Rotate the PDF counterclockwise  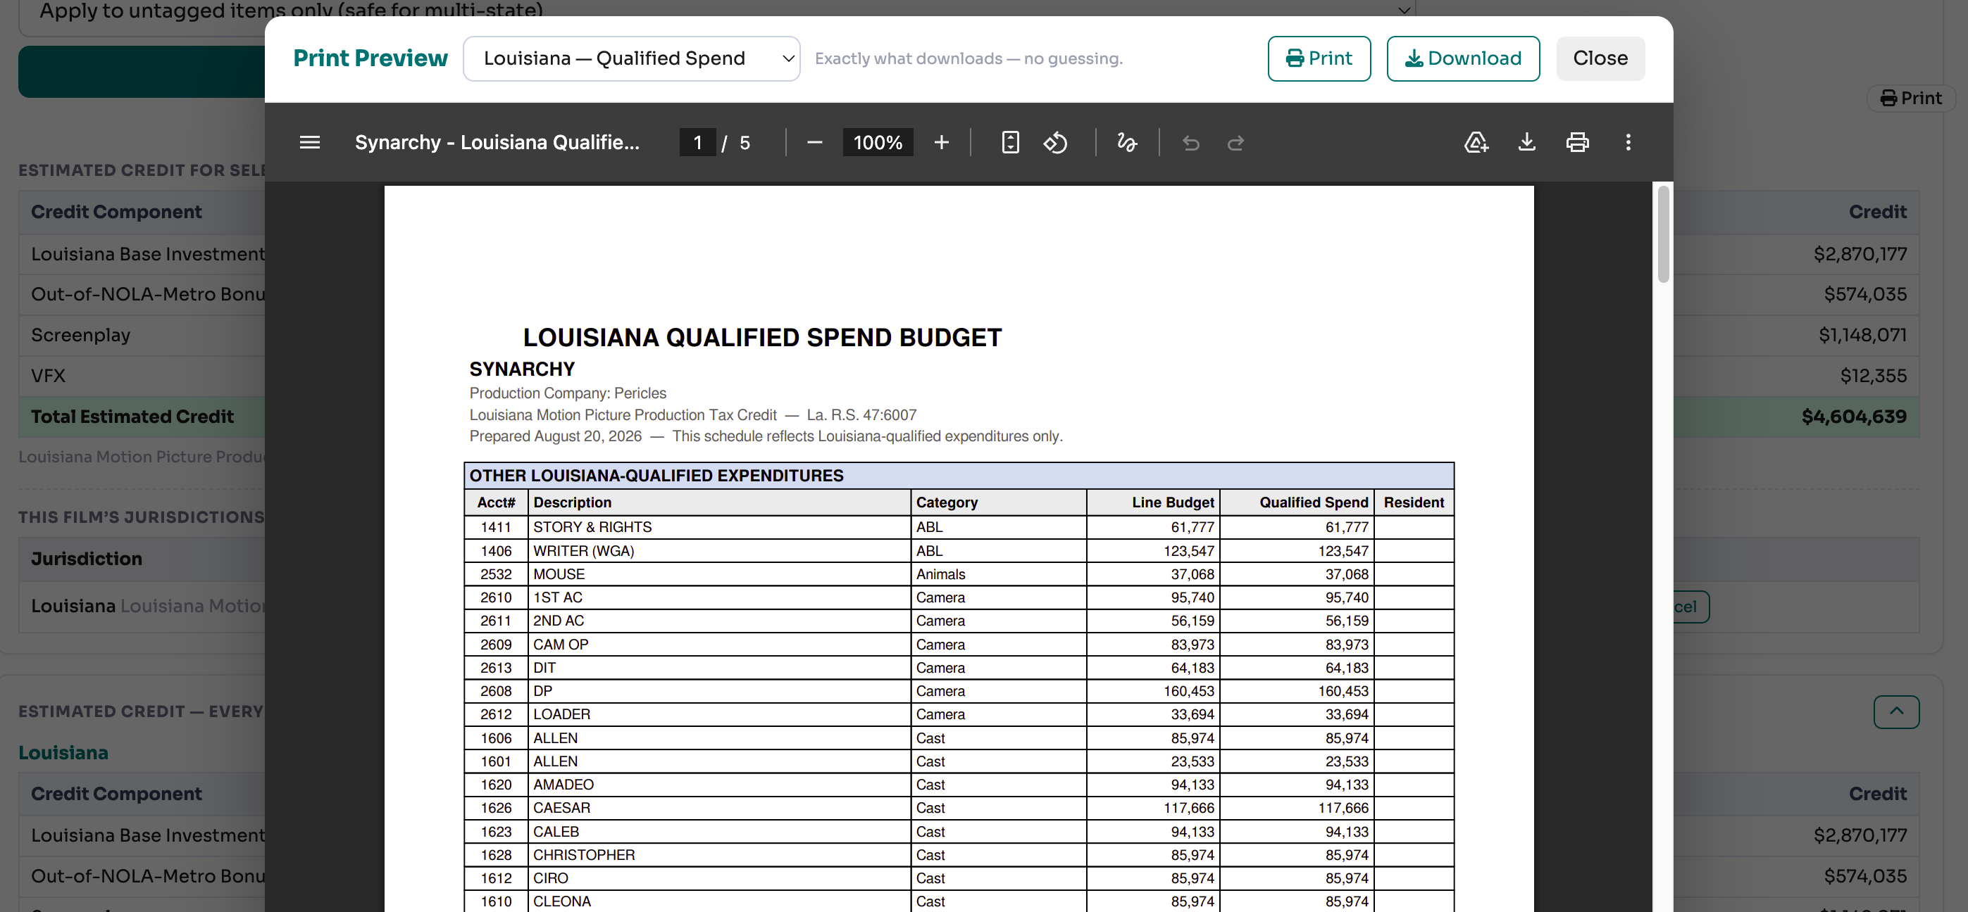[x=1055, y=143]
